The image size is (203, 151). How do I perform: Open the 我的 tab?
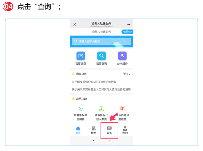pyautogui.click(x=125, y=130)
